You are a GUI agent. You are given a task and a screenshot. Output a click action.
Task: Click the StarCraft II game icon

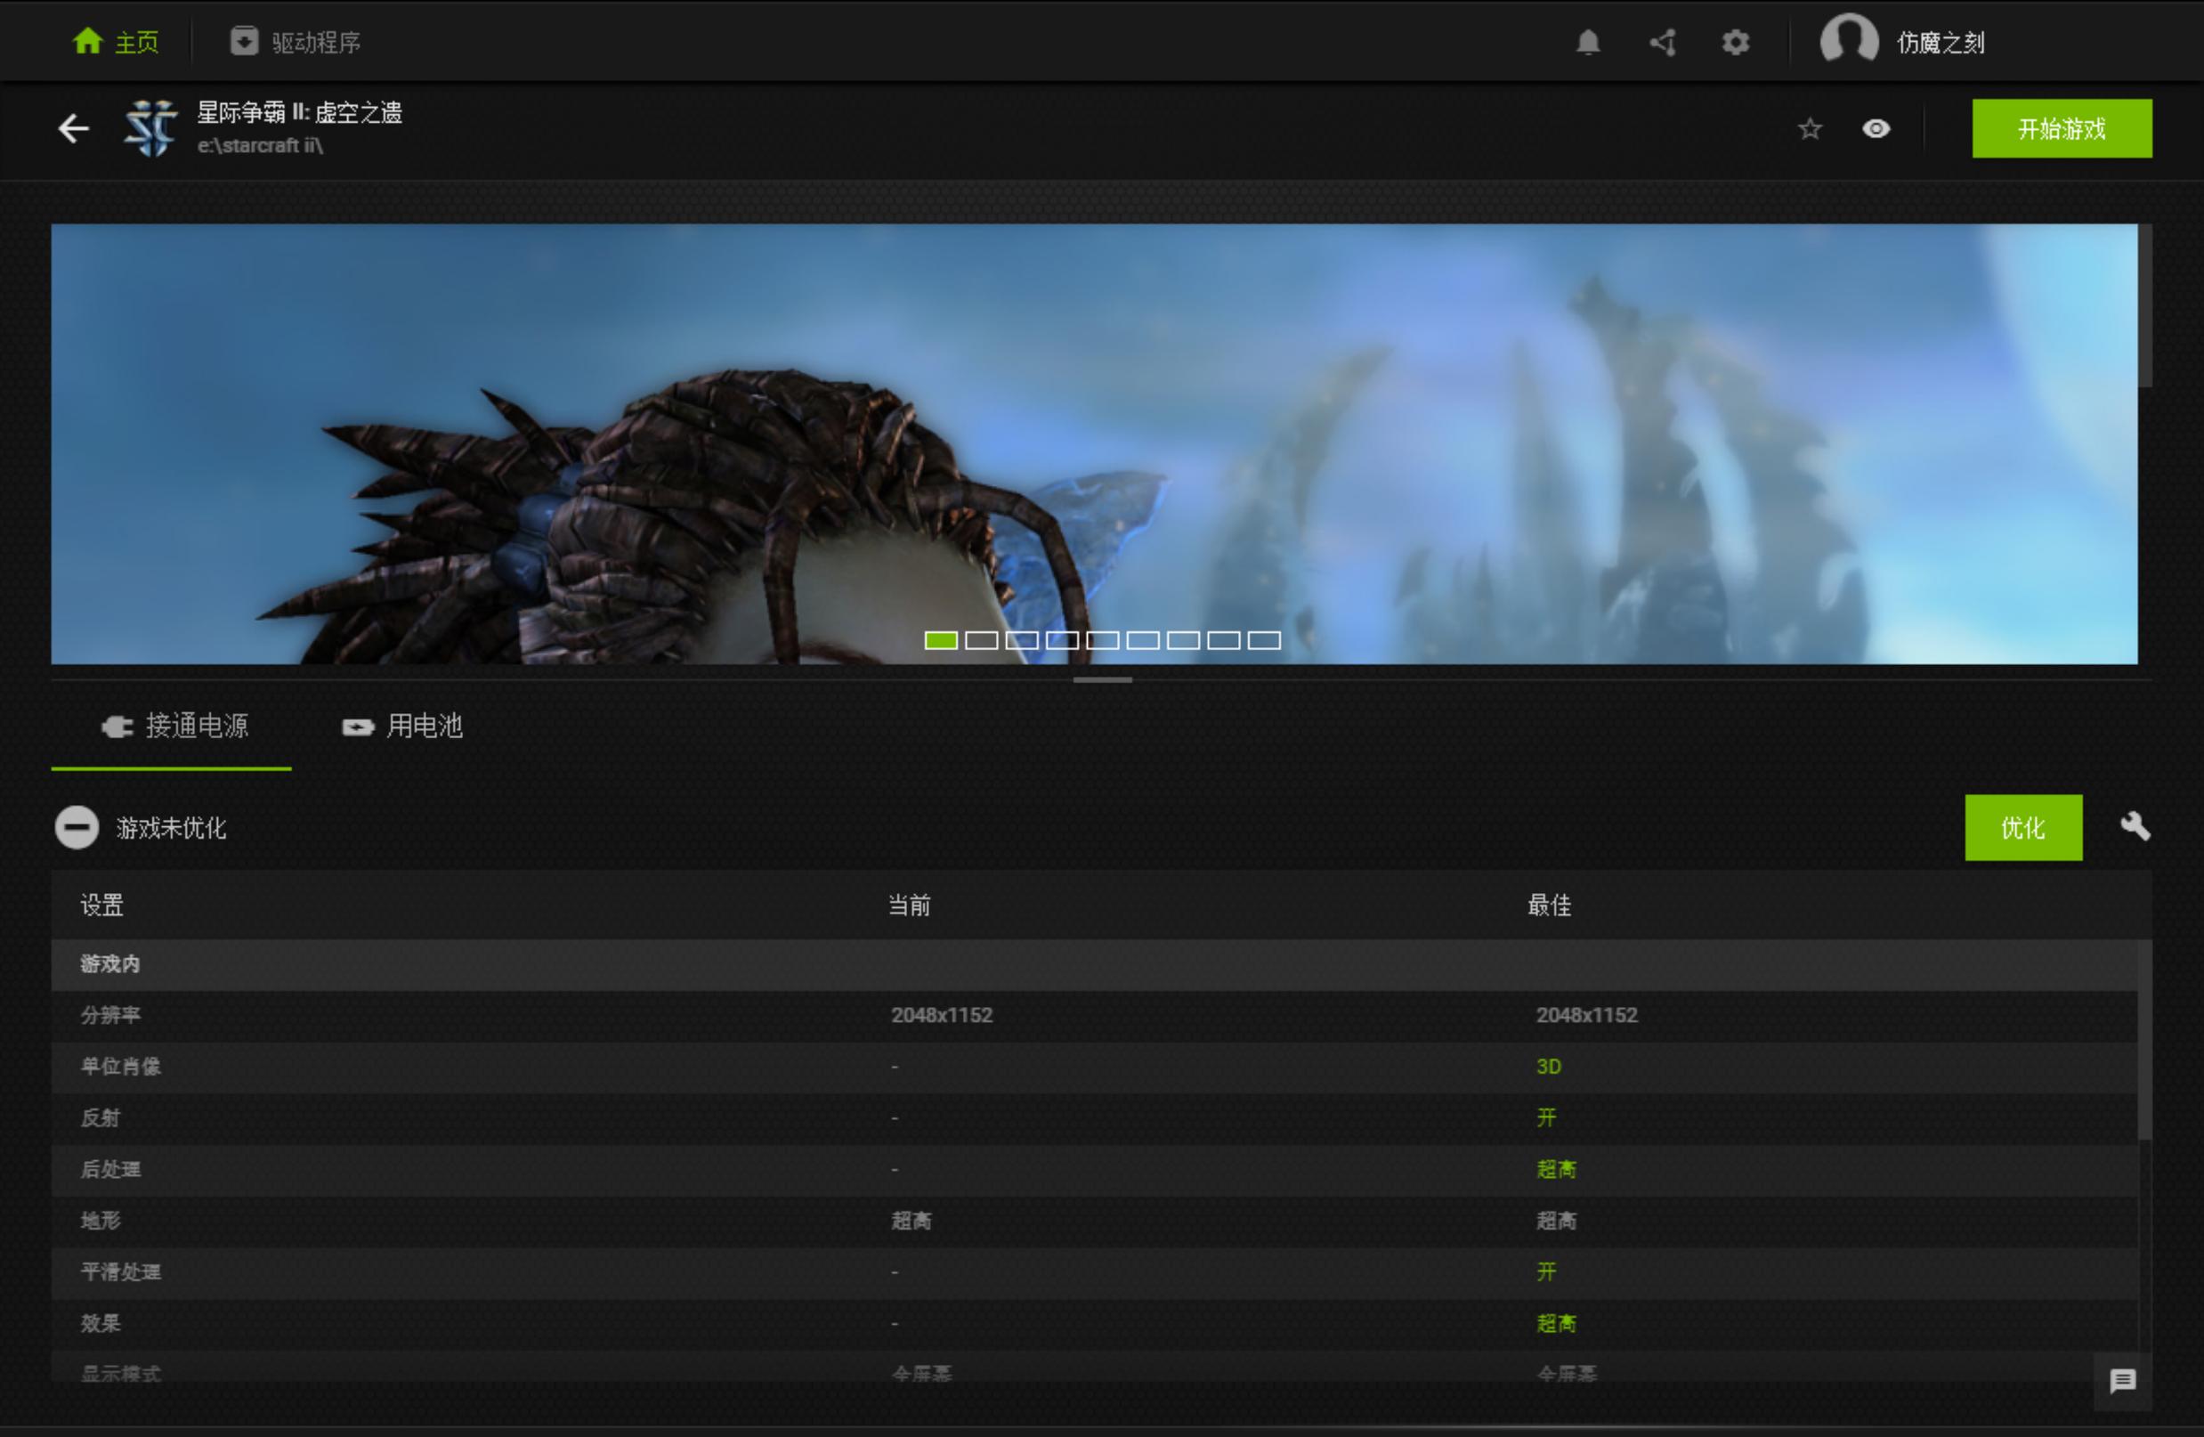coord(151,128)
